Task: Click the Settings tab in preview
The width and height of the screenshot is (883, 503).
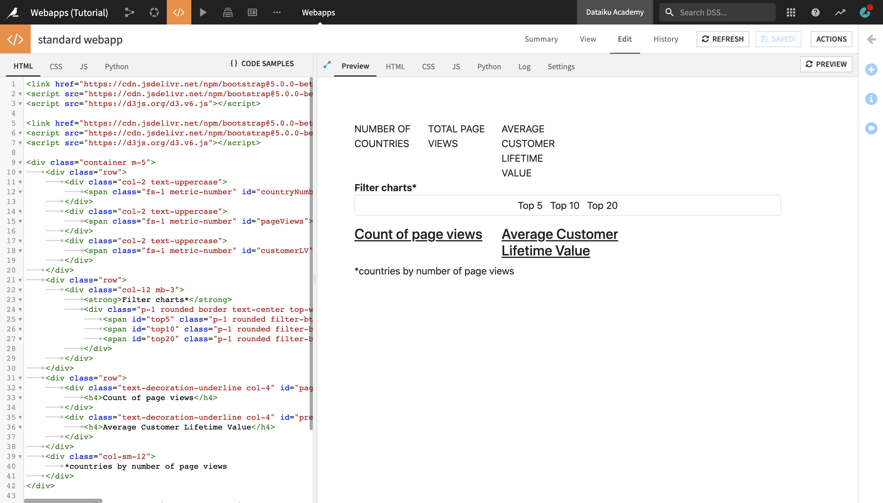Action: (561, 66)
